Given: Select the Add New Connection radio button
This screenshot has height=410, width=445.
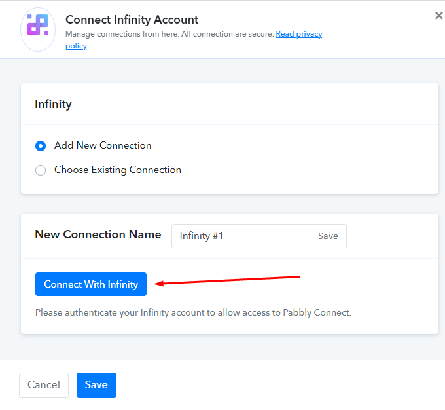Looking at the screenshot, I should pyautogui.click(x=41, y=146).
